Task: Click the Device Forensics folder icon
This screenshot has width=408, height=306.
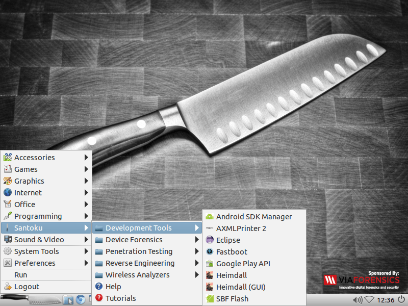Action: pyautogui.click(x=99, y=240)
